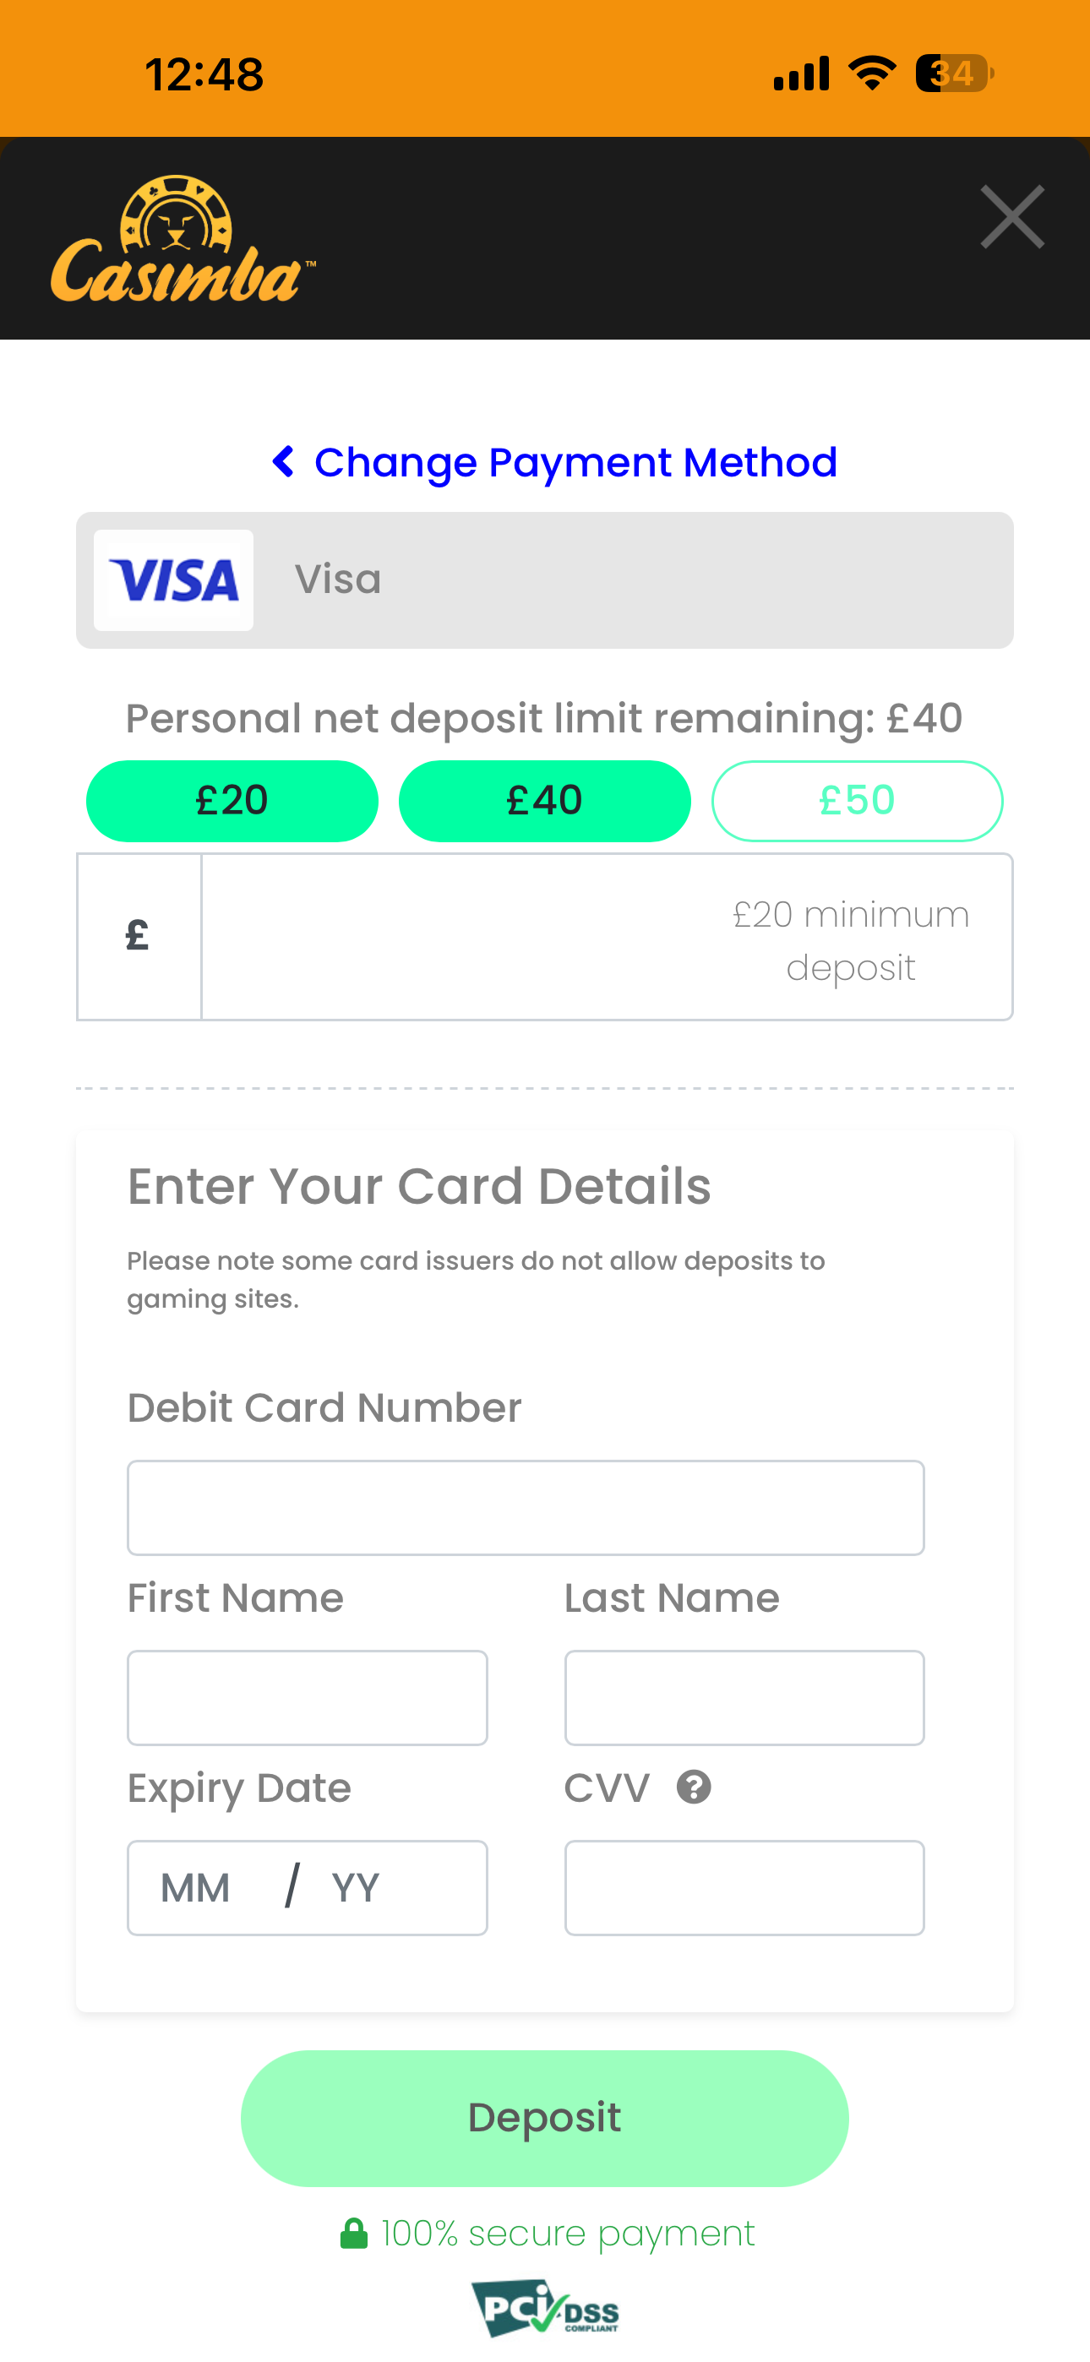Click the First Name input box
The image size is (1090, 2362).
tap(308, 1697)
